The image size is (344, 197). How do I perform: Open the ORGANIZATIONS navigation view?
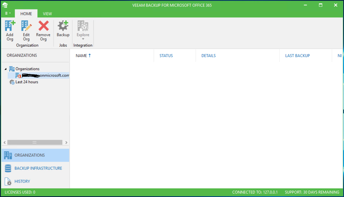[x=35, y=155]
